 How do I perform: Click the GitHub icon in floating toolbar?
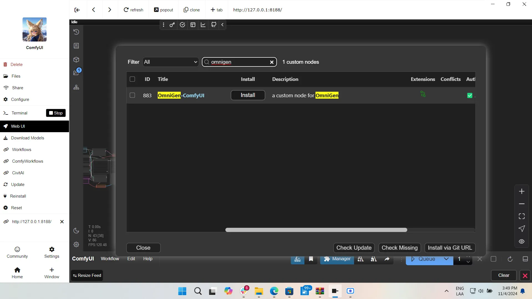click(213, 25)
